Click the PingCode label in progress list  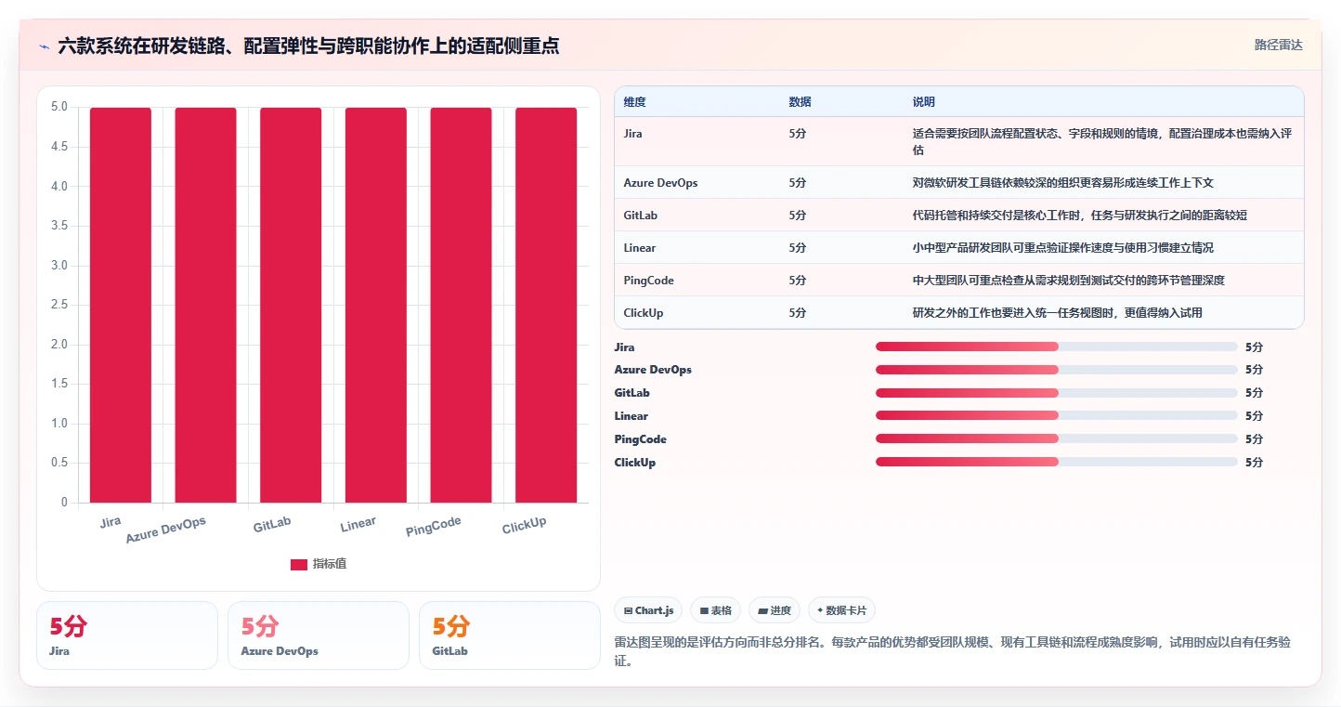[x=641, y=439]
